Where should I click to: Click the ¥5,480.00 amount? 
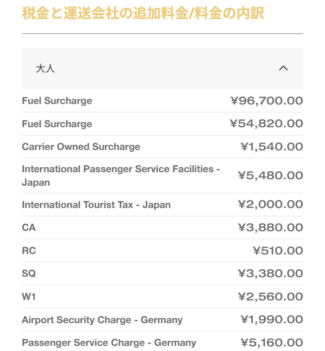pyautogui.click(x=270, y=175)
